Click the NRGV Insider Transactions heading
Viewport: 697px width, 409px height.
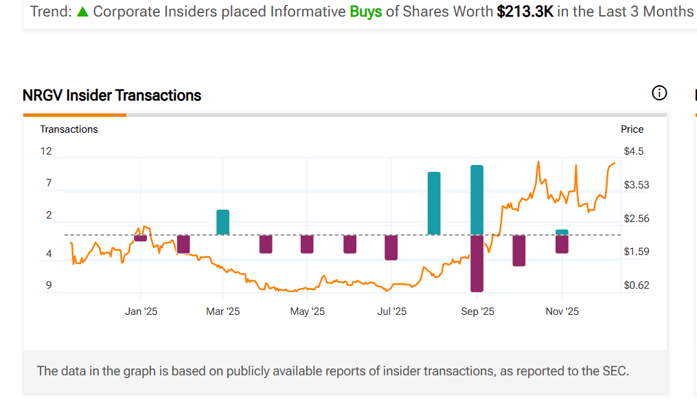coord(112,96)
